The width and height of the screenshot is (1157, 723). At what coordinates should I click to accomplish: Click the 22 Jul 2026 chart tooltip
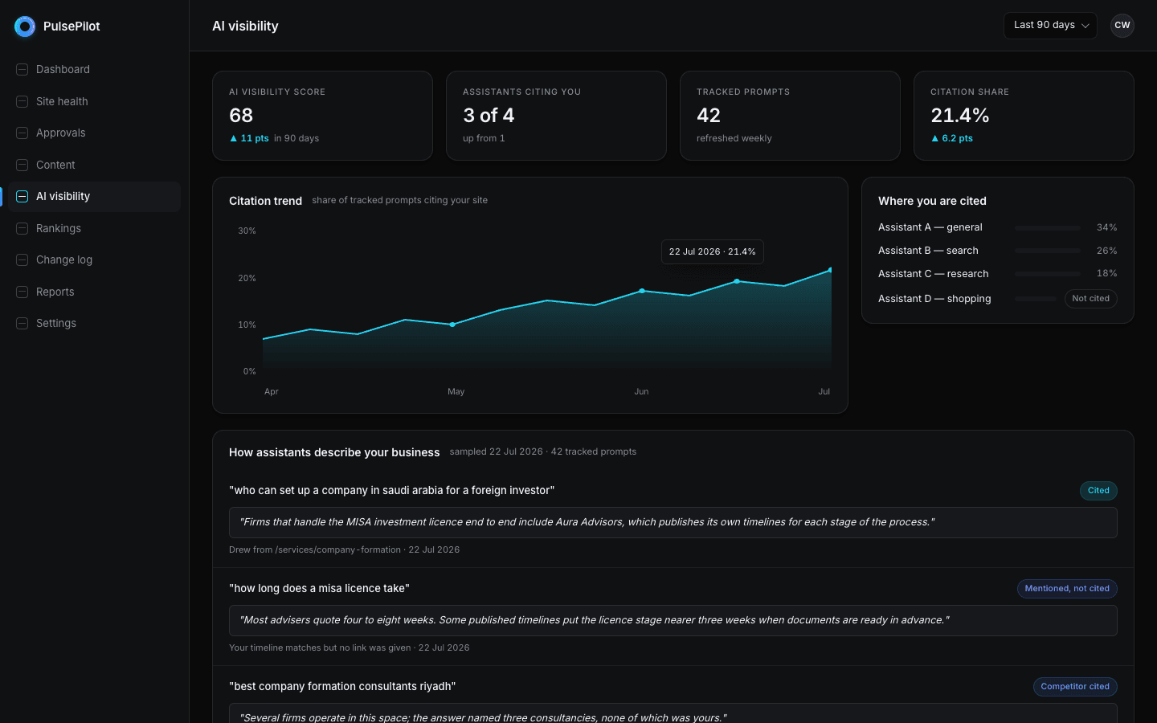pos(712,251)
